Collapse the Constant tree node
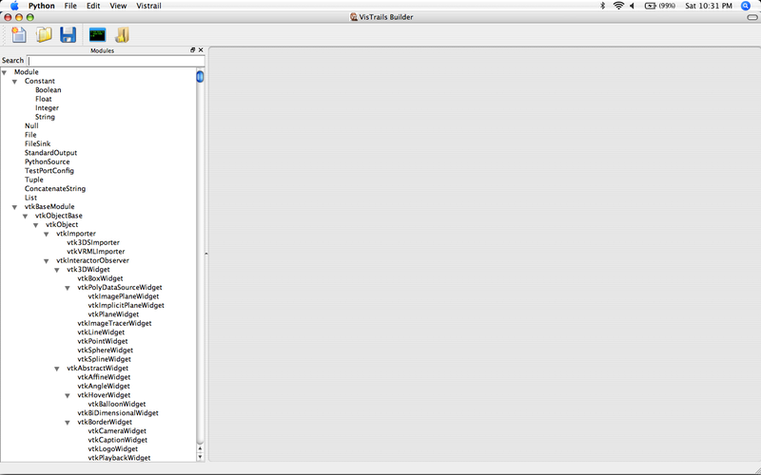Image resolution: width=761 pixels, height=475 pixels. pos(15,82)
